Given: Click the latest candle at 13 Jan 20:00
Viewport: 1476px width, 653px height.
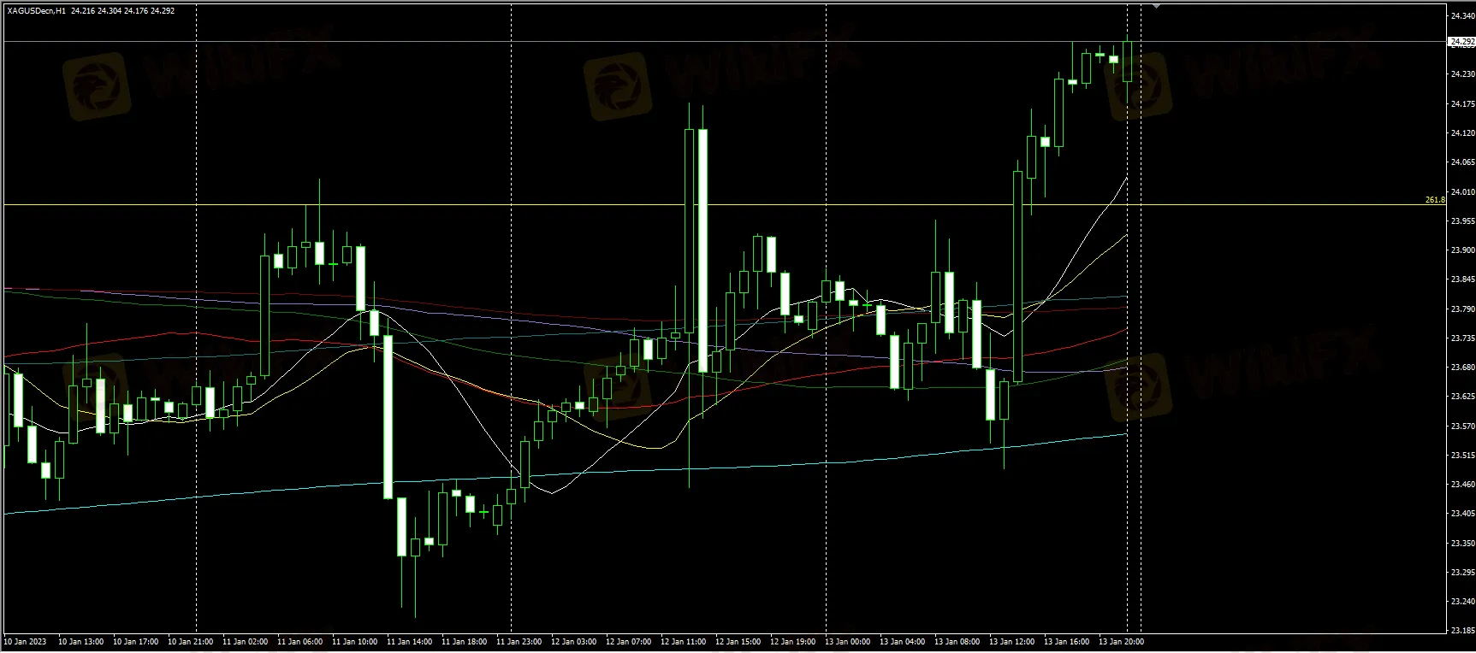Looking at the screenshot, I should pos(1128,62).
